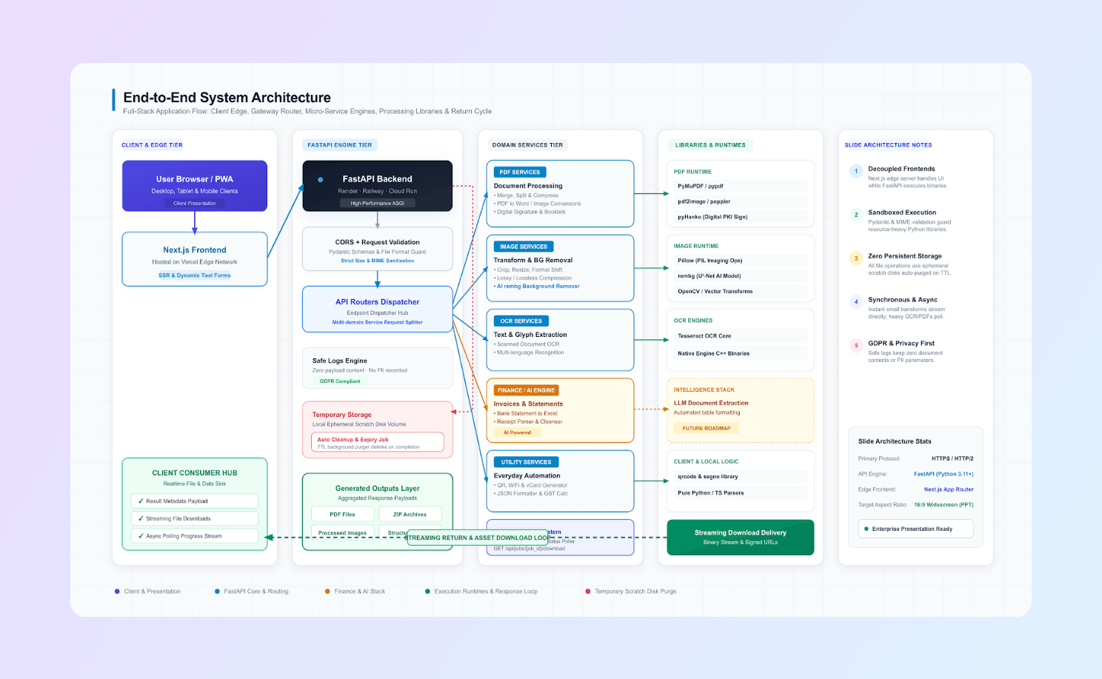The height and width of the screenshot is (679, 1102).
Task: Click the IMAGE SERVICES badge
Action: point(524,247)
